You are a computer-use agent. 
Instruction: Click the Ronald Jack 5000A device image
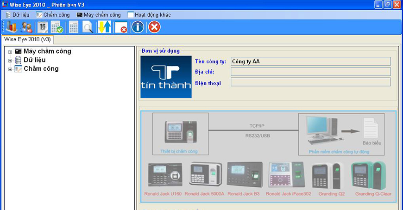pos(205,174)
